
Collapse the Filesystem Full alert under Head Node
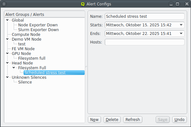pyautogui.click(x=14, y=67)
